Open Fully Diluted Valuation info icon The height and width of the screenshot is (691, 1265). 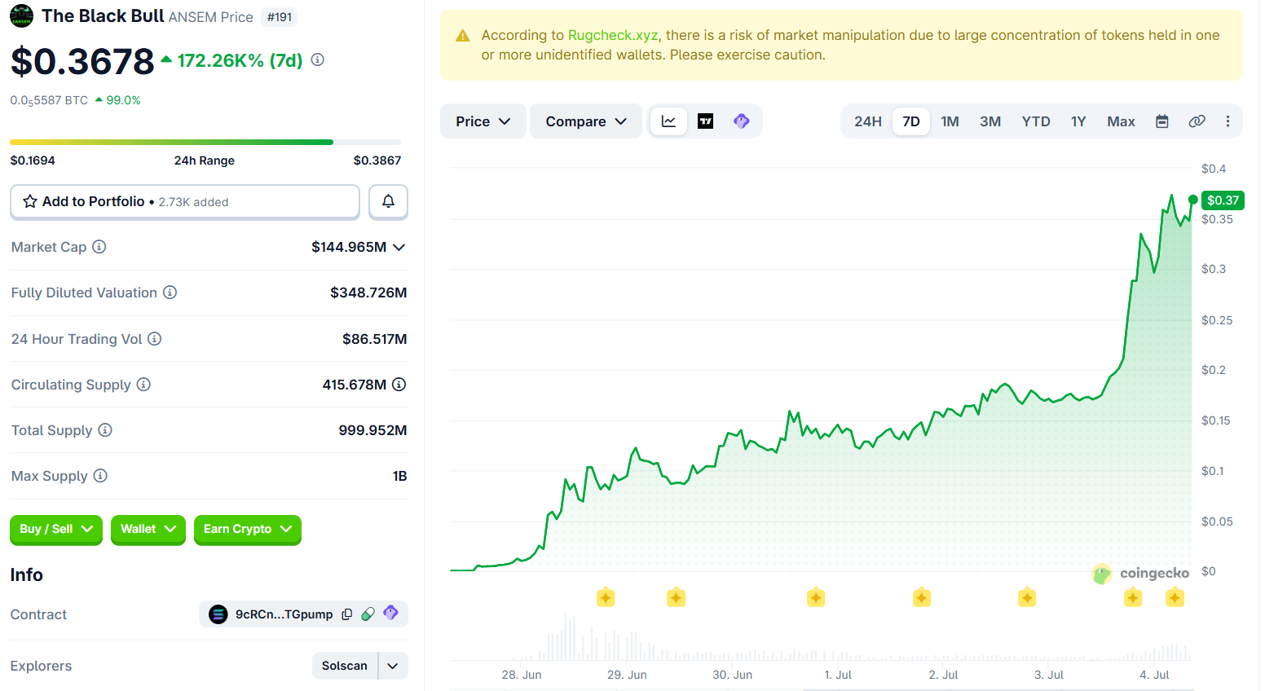(170, 292)
